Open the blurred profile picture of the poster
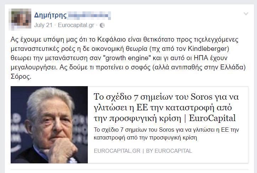 (x=20, y=19)
